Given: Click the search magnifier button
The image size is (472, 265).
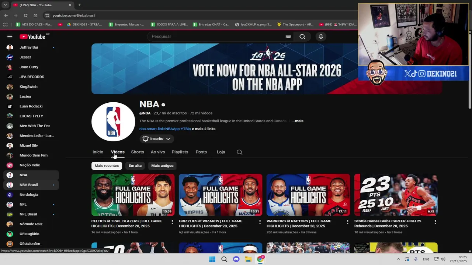Looking at the screenshot, I should 302,36.
